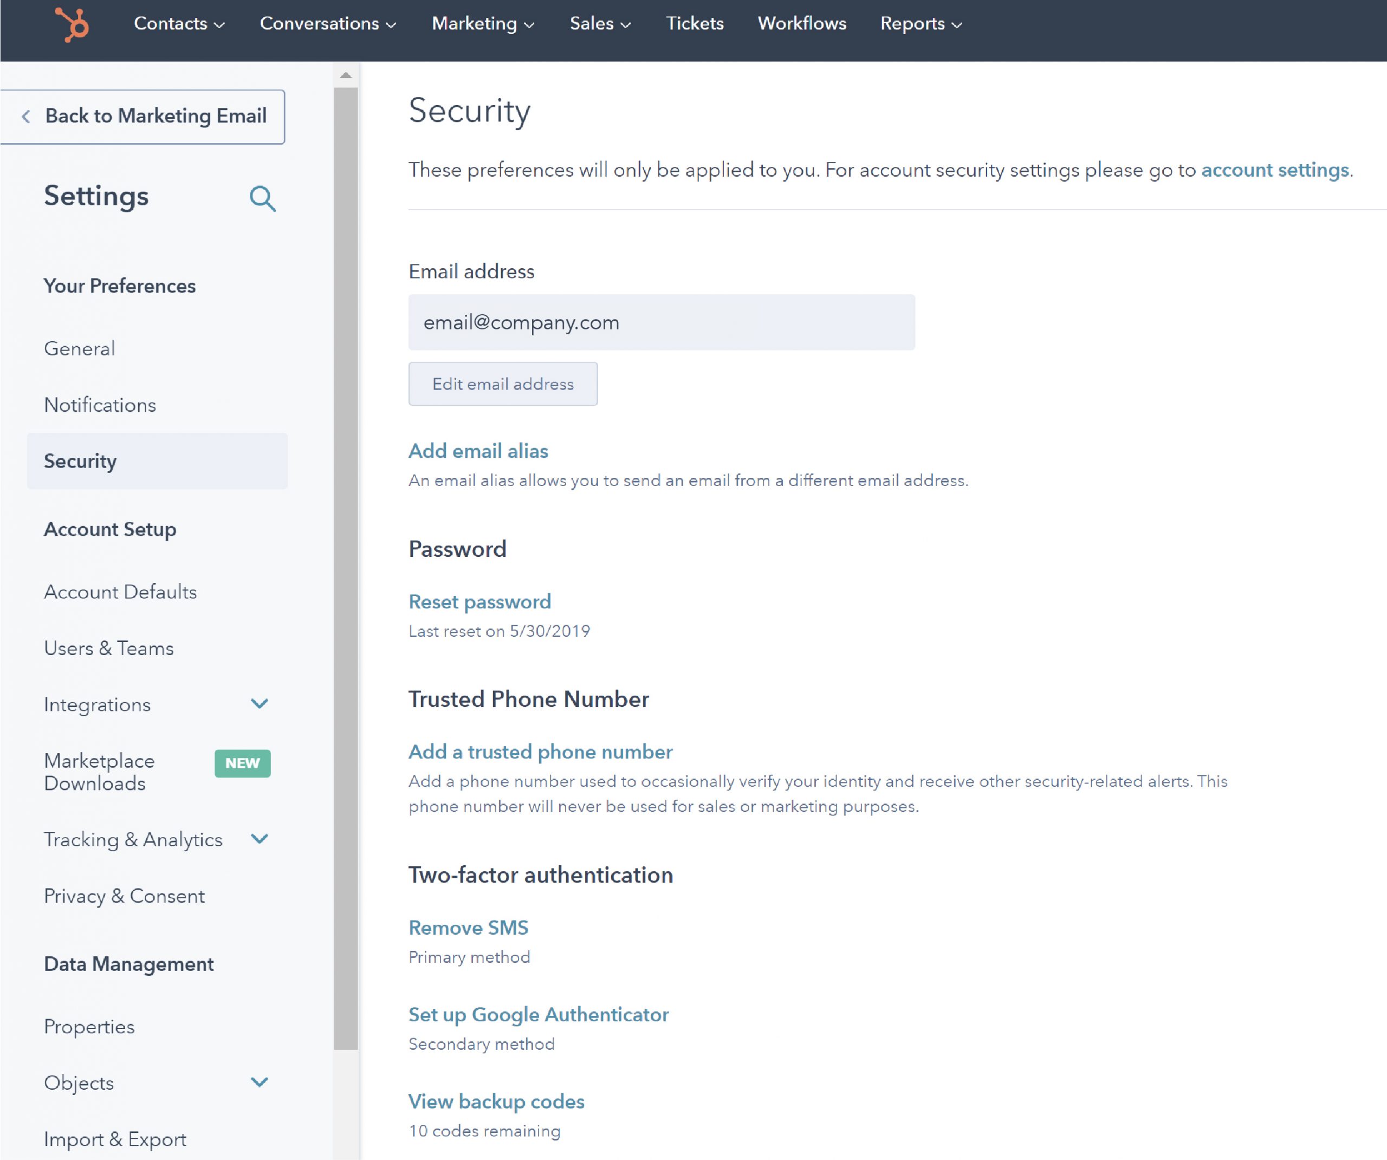
Task: Click the back arrow beside Marketing Email
Action: tap(26, 117)
